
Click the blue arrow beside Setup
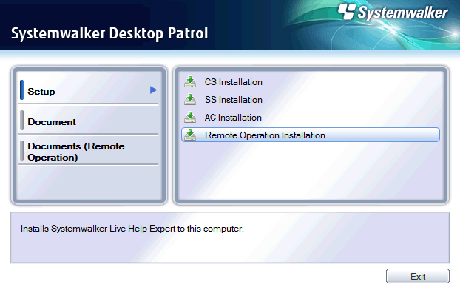pos(153,90)
